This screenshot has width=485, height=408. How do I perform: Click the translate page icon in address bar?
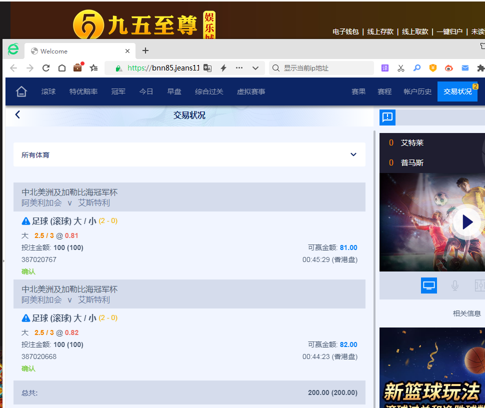207,68
